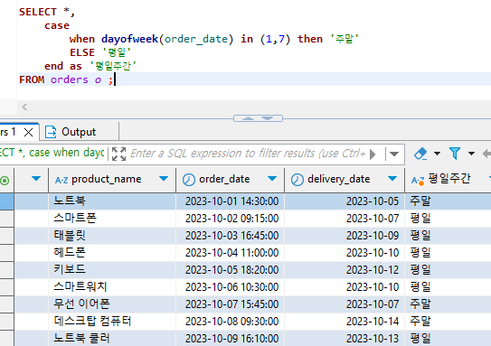The height and width of the screenshot is (346, 491).
Task: Select the 헤드폰 product cell
Action: pos(112,253)
